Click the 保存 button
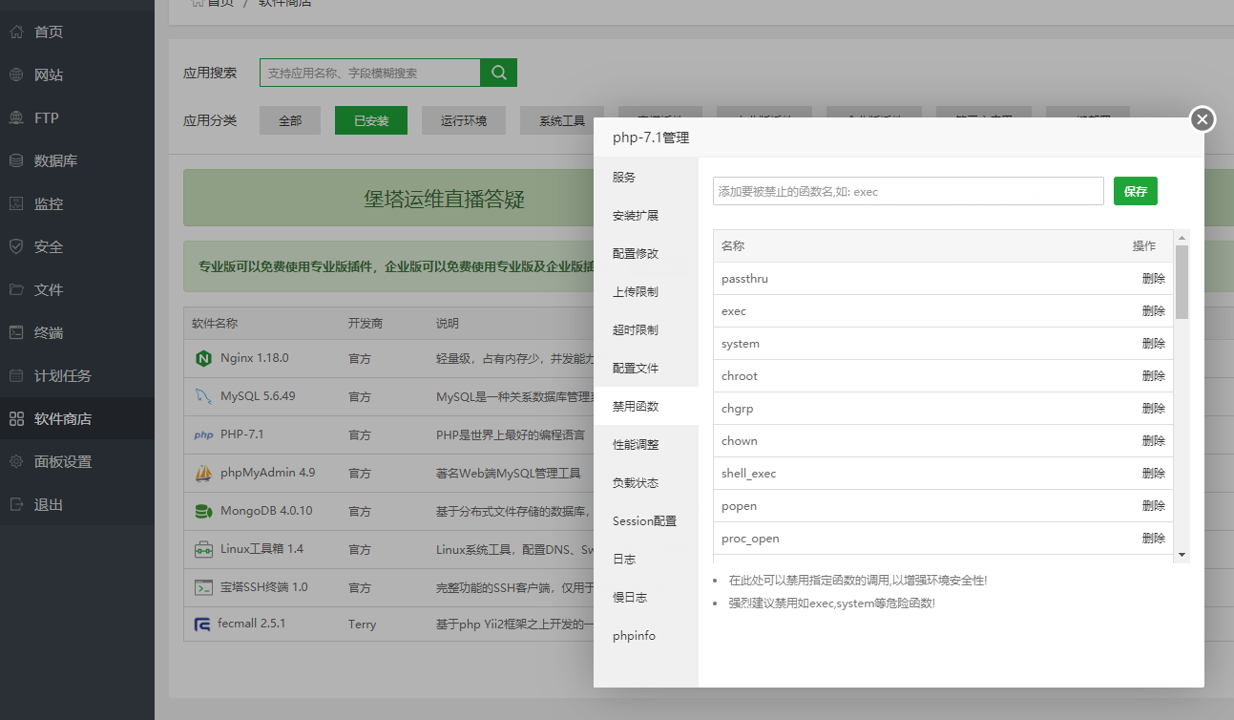 pos(1135,191)
